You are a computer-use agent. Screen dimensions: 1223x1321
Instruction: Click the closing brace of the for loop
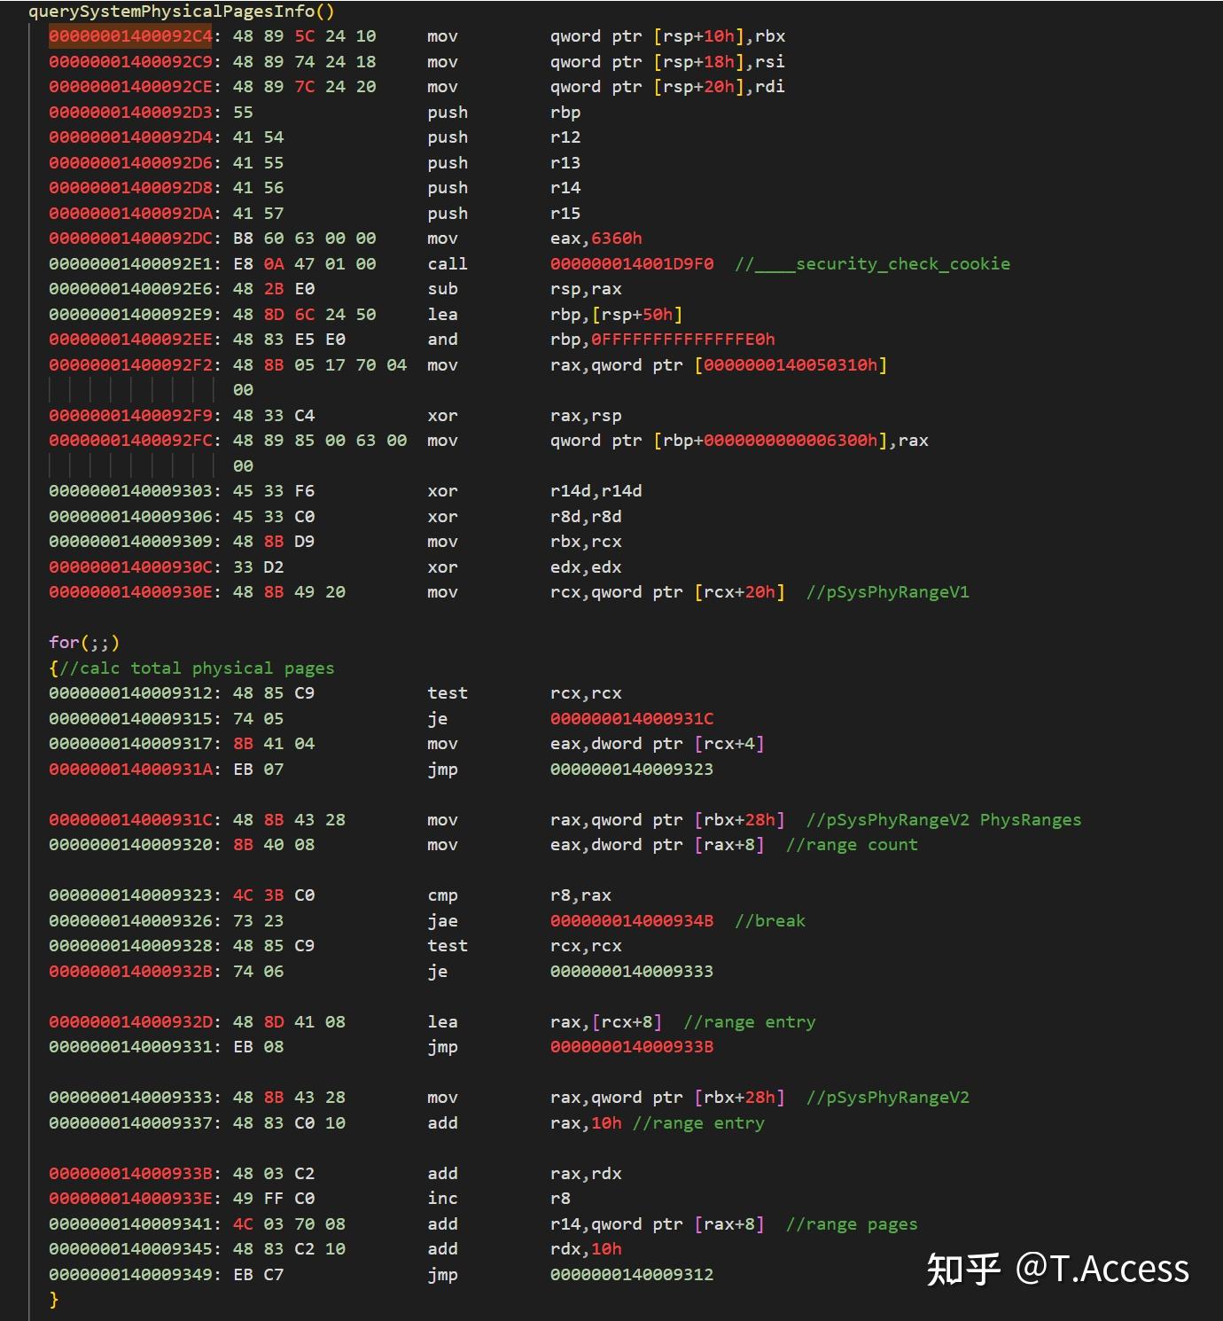[x=54, y=1300]
